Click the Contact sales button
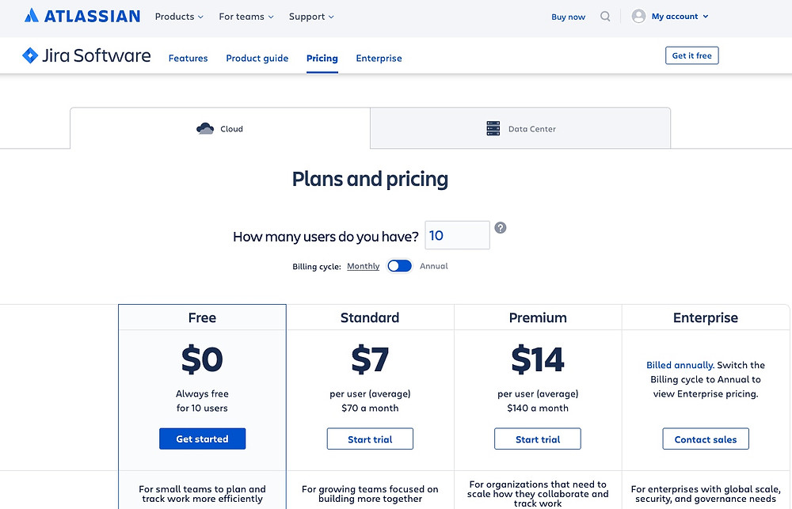Image resolution: width=792 pixels, height=509 pixels. [x=706, y=439]
